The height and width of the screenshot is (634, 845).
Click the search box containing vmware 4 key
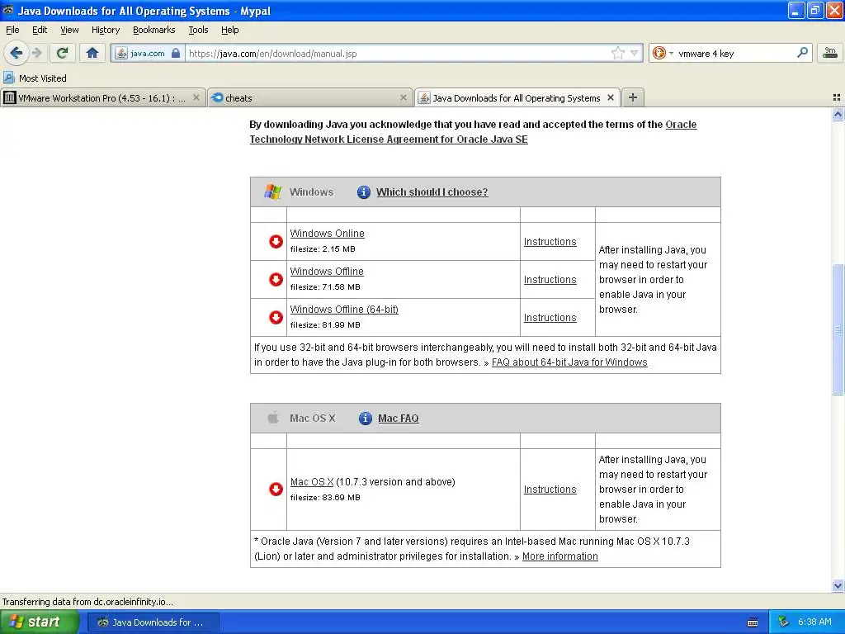pyautogui.click(x=734, y=54)
